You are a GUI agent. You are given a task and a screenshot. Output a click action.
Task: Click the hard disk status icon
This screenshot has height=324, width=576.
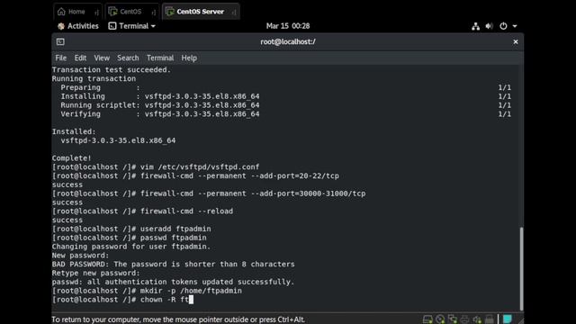427,319
